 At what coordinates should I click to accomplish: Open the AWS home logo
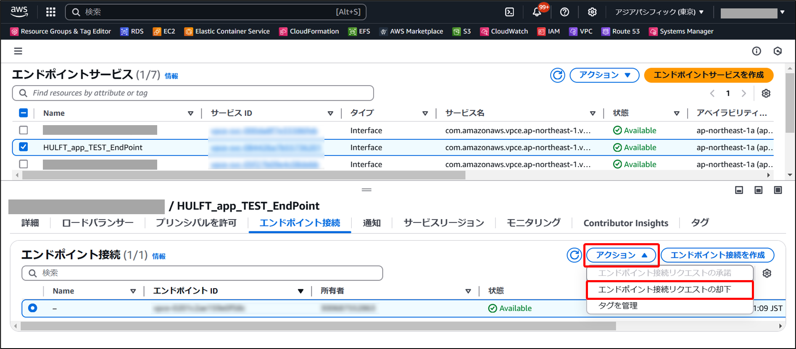click(19, 12)
